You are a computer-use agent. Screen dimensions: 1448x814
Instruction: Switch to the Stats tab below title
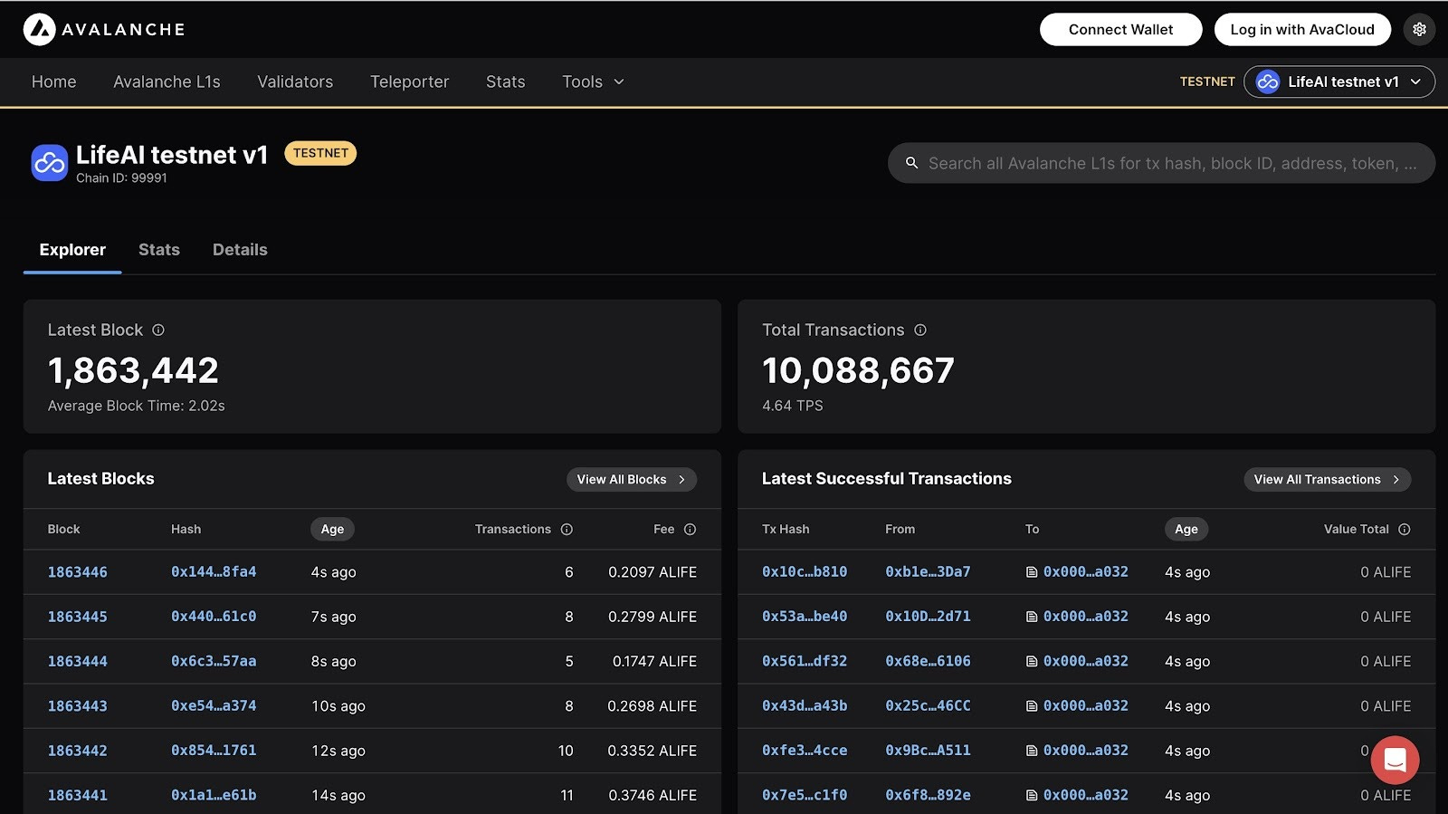click(x=159, y=250)
